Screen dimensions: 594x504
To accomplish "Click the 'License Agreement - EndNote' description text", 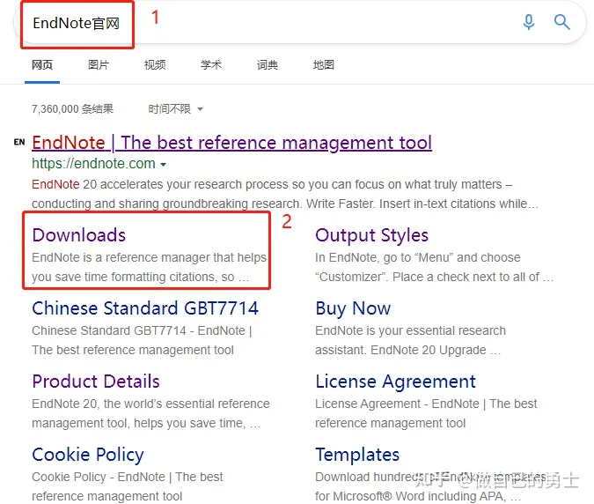I will [426, 413].
